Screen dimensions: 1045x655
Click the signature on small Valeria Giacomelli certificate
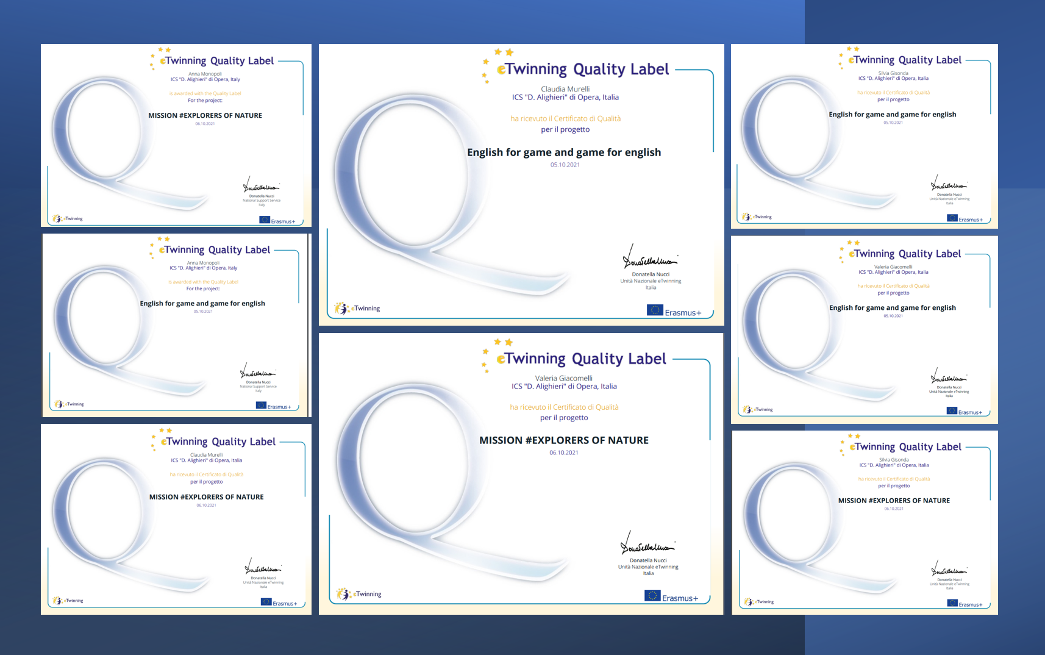click(x=949, y=377)
